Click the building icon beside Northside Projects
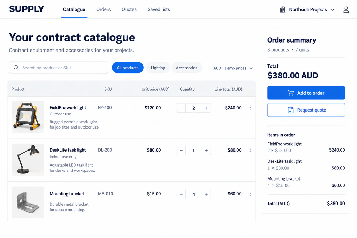The image size is (357, 238). [x=282, y=9]
